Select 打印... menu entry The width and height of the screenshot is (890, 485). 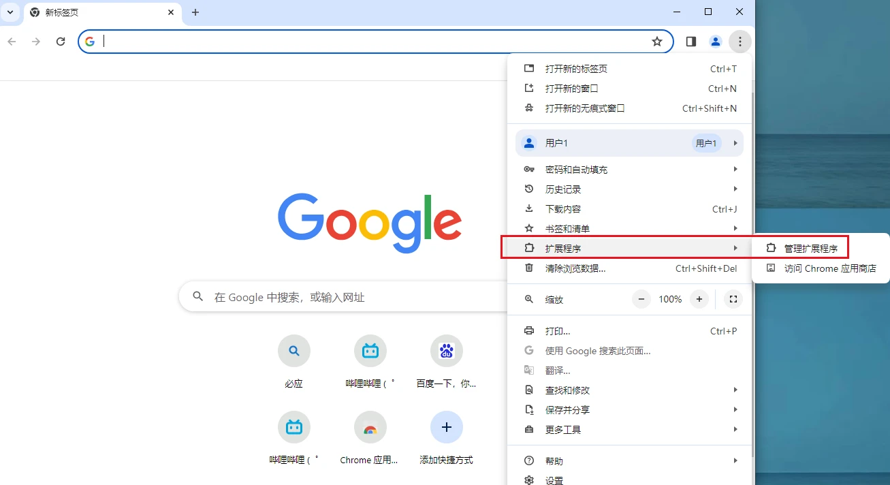629,331
